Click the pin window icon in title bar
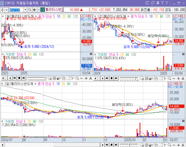Viewport: 186px width, 147px height. [x=158, y=3]
